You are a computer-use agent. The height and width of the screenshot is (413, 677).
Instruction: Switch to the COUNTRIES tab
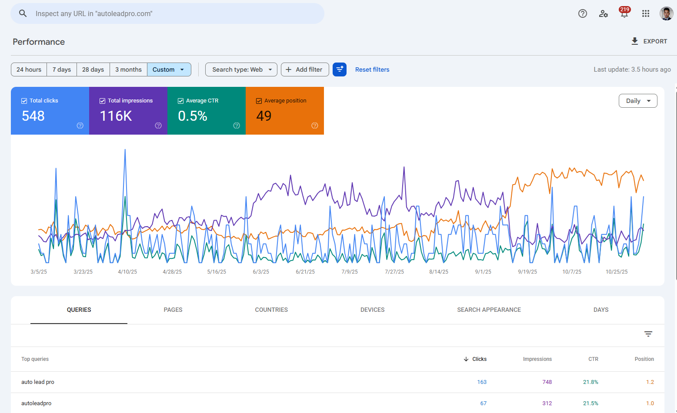(271, 310)
